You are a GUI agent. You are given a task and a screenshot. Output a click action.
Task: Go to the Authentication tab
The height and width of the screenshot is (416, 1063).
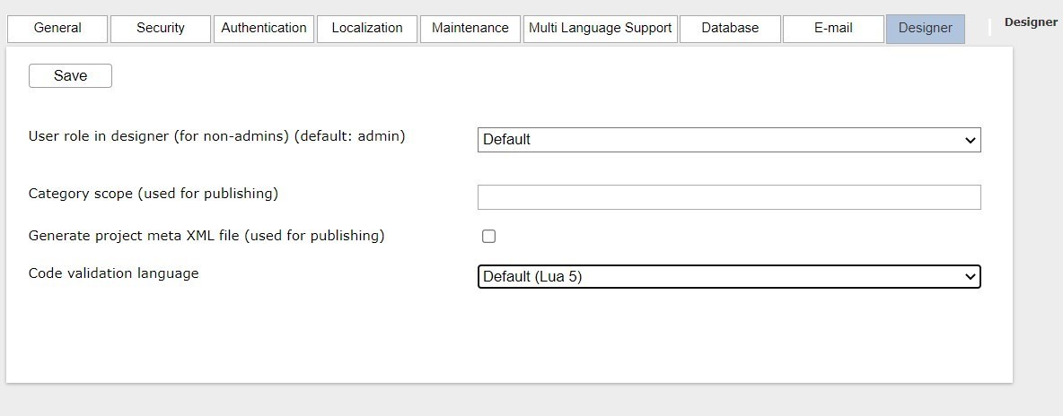tap(264, 29)
